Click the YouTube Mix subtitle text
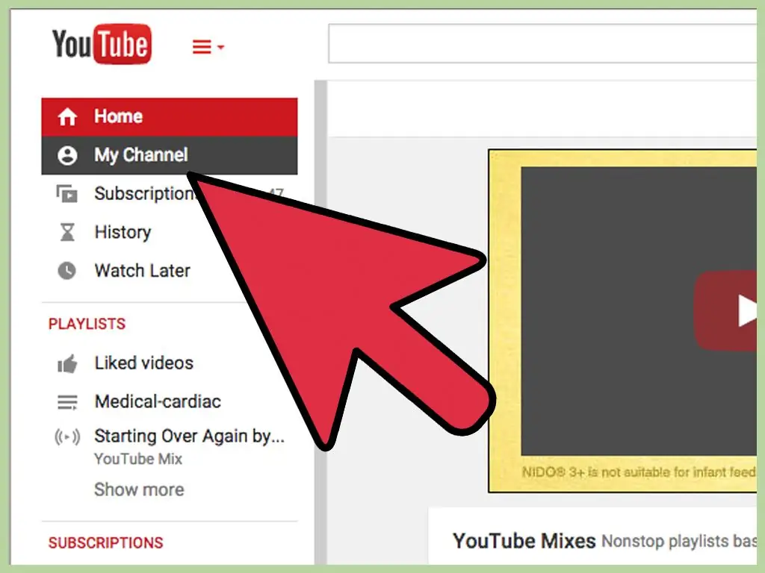This screenshot has width=765, height=573. (138, 459)
